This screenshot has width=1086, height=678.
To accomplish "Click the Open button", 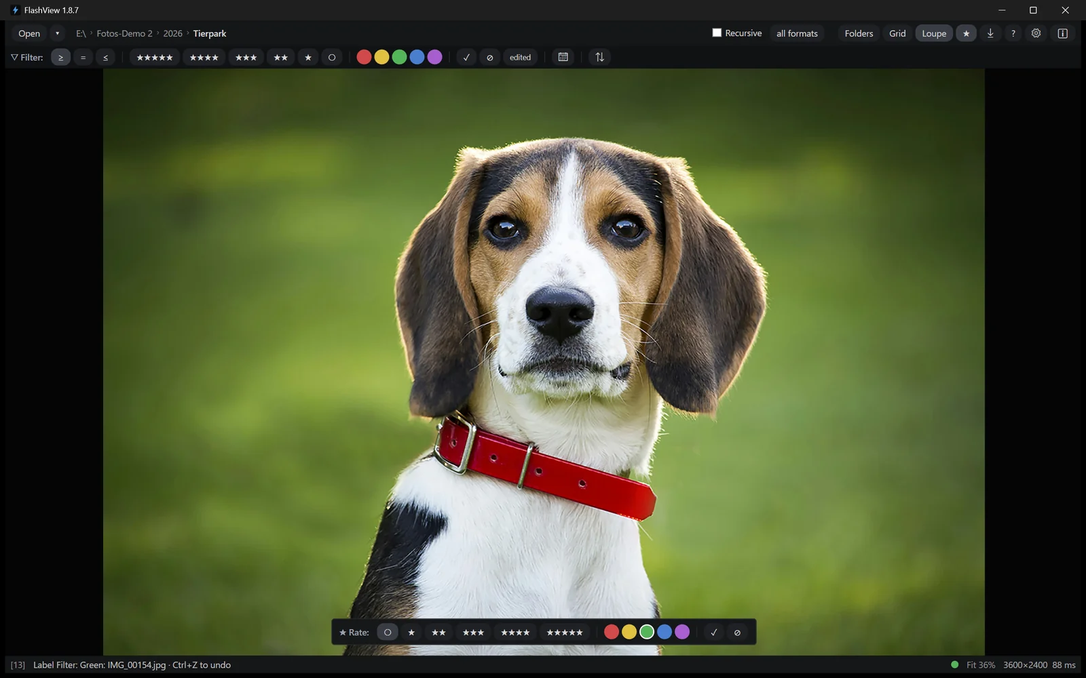I will pos(29,33).
